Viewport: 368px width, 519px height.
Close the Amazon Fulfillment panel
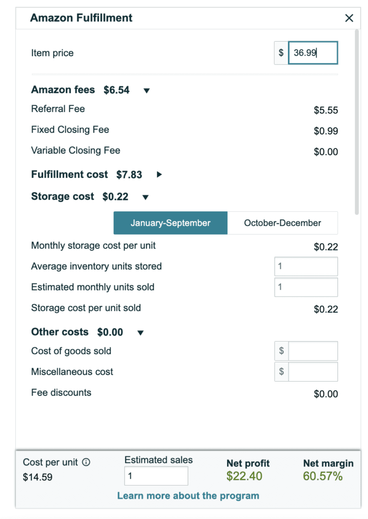349,18
